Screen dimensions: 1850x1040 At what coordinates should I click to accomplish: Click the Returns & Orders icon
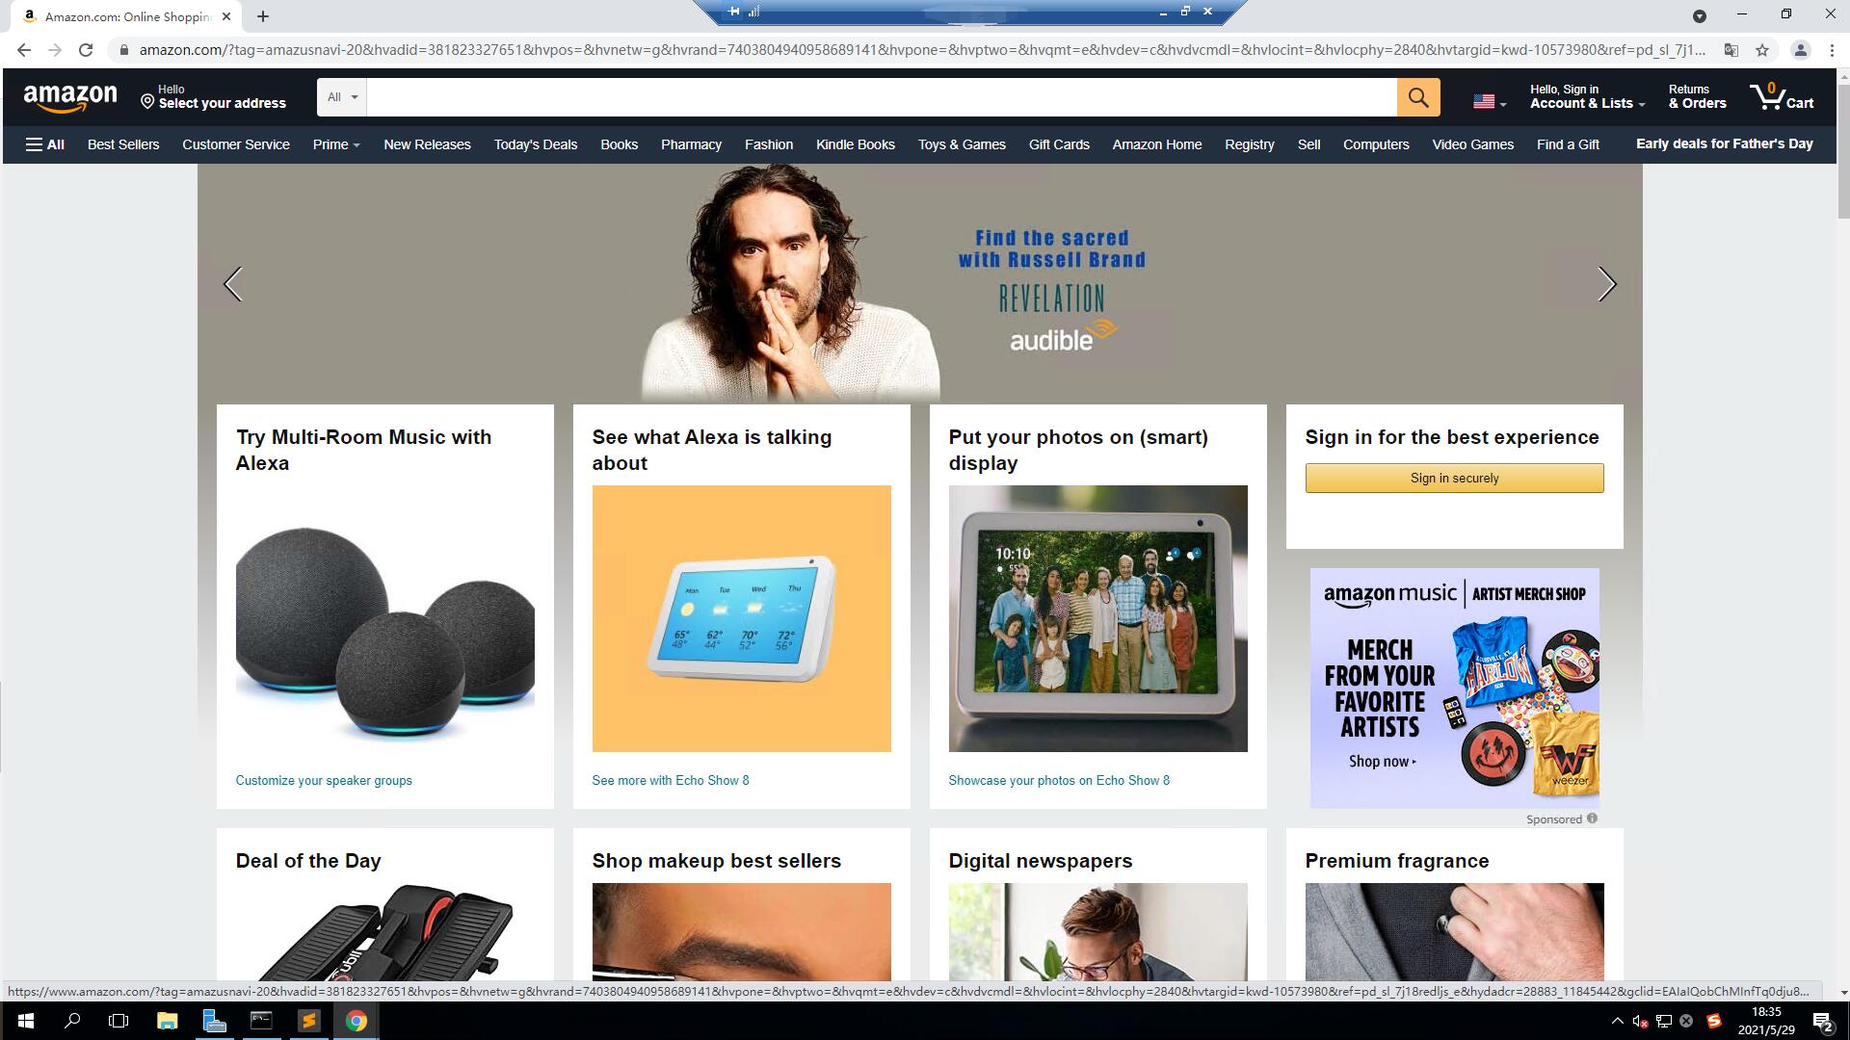1696,96
